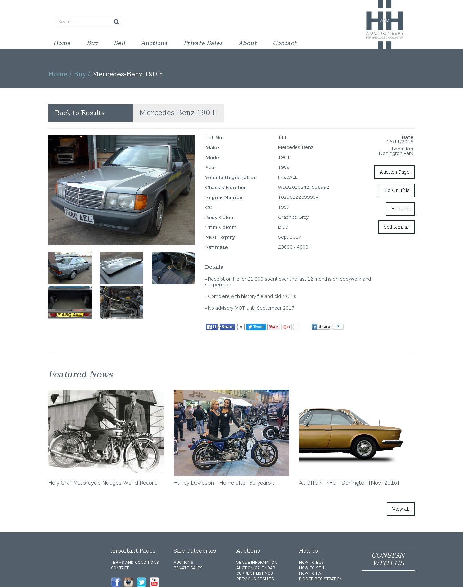463x587 pixels.
Task: Open the footer Facebook icon
Action: [116, 582]
